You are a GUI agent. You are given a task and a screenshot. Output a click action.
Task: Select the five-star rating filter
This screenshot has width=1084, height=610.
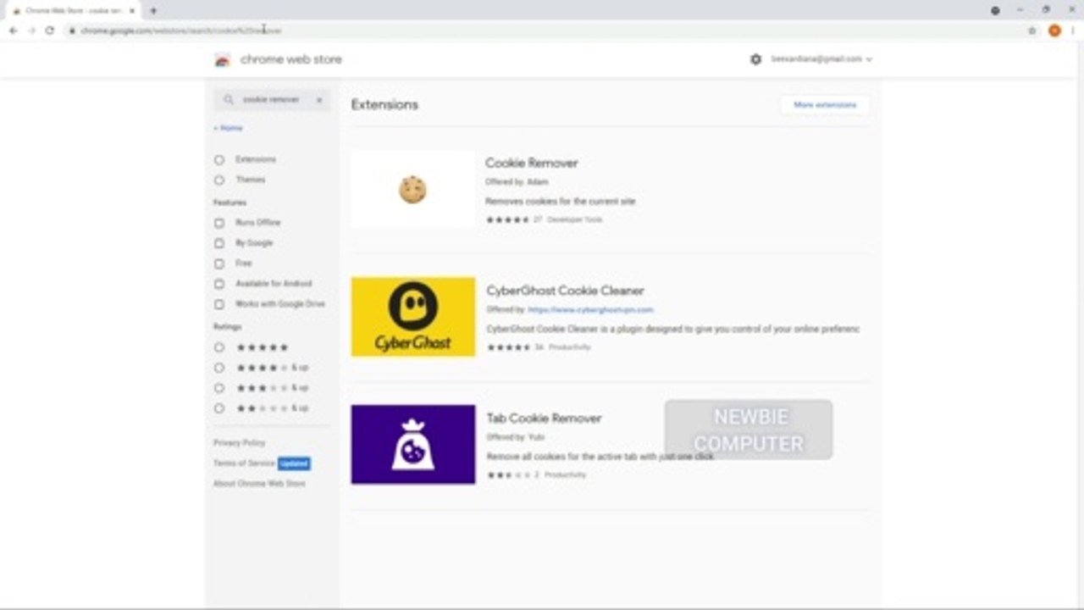point(219,347)
